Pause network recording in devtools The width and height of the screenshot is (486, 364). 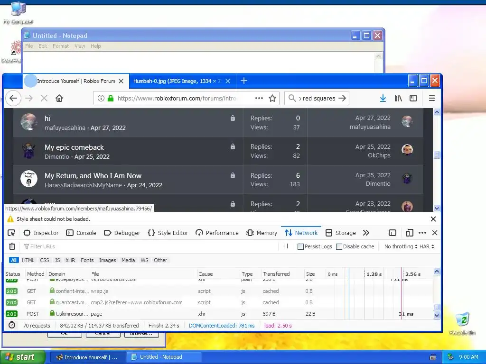pos(286,246)
